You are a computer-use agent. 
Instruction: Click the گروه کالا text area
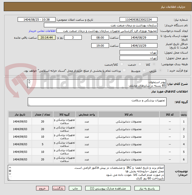(x=97, y=102)
